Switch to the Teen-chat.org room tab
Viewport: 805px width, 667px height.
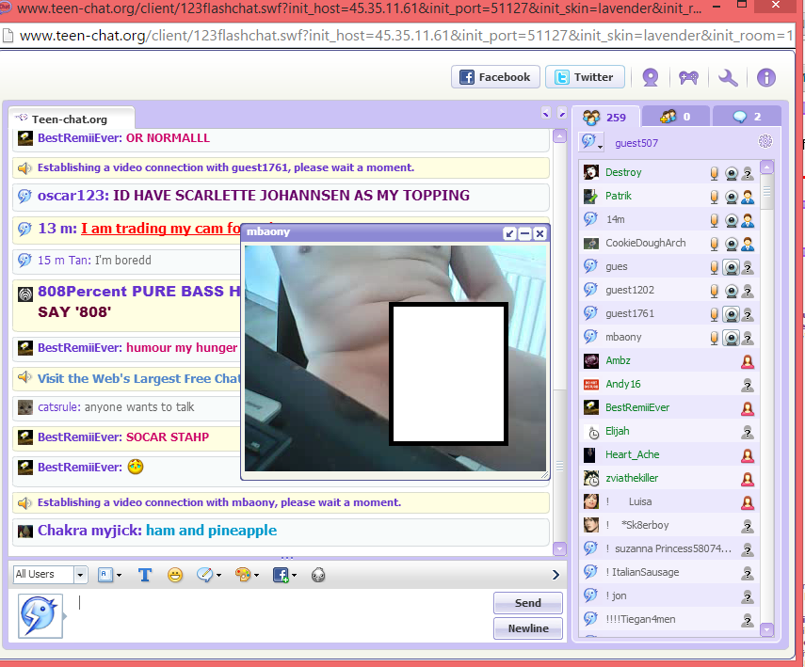pos(70,119)
